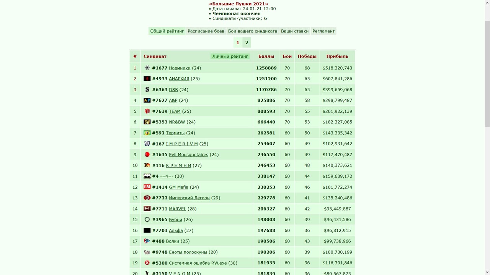490x275 pixels.
Task: Go to ranking page 2
Action: (247, 42)
